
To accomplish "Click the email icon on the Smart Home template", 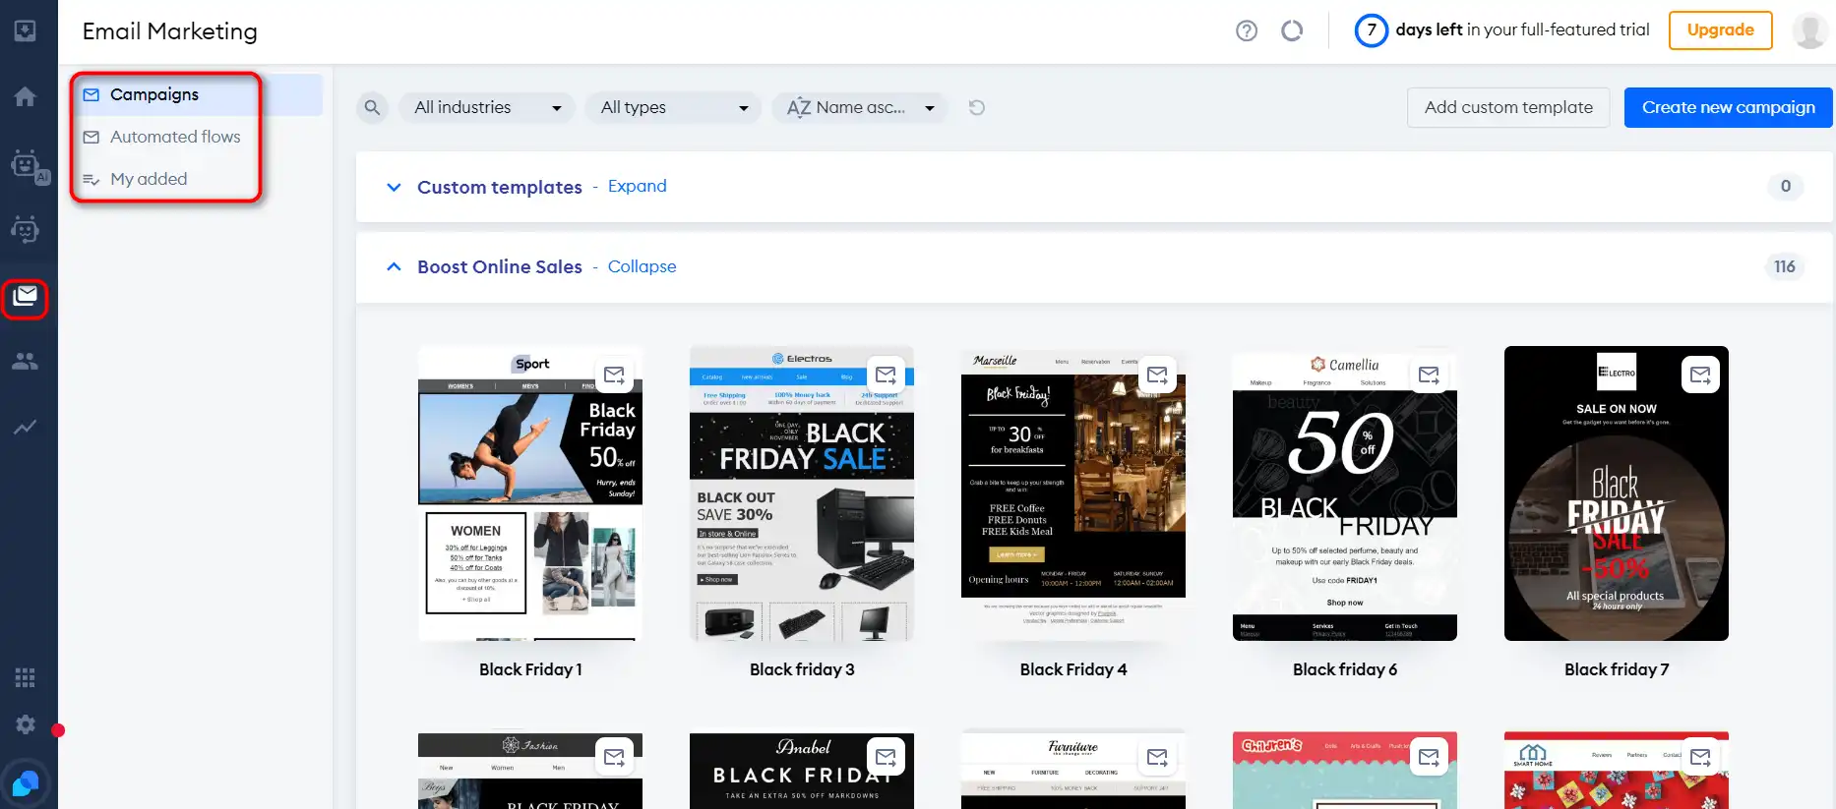I will (1700, 757).
